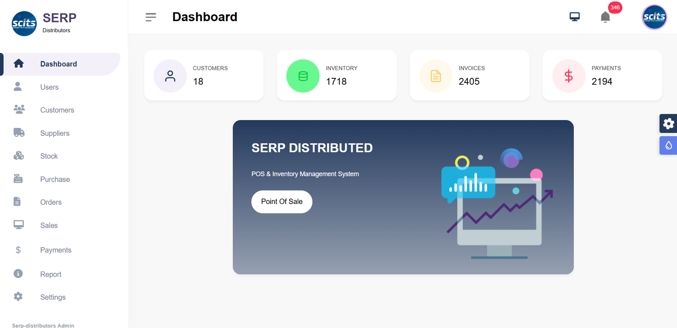Toggle the hamburger sidebar menu

(x=151, y=17)
